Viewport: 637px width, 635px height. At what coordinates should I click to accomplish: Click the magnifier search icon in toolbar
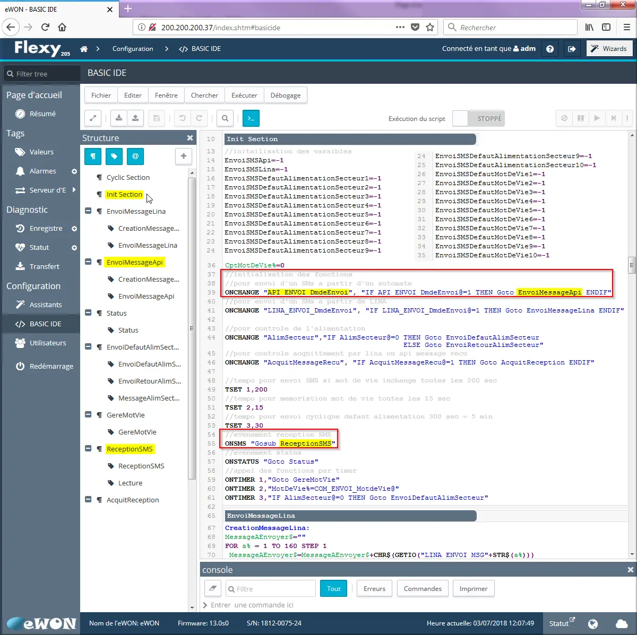225,118
